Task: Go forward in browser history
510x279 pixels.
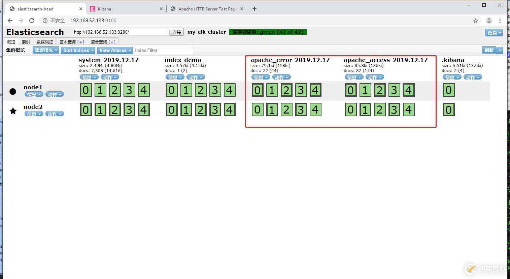Action: click(x=21, y=21)
